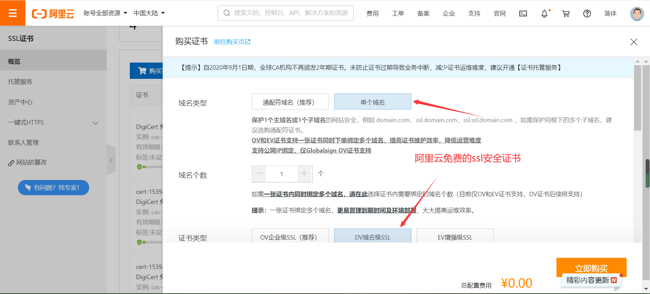
Task: Open the Cloud Shell terminal icon
Action: click(x=523, y=14)
